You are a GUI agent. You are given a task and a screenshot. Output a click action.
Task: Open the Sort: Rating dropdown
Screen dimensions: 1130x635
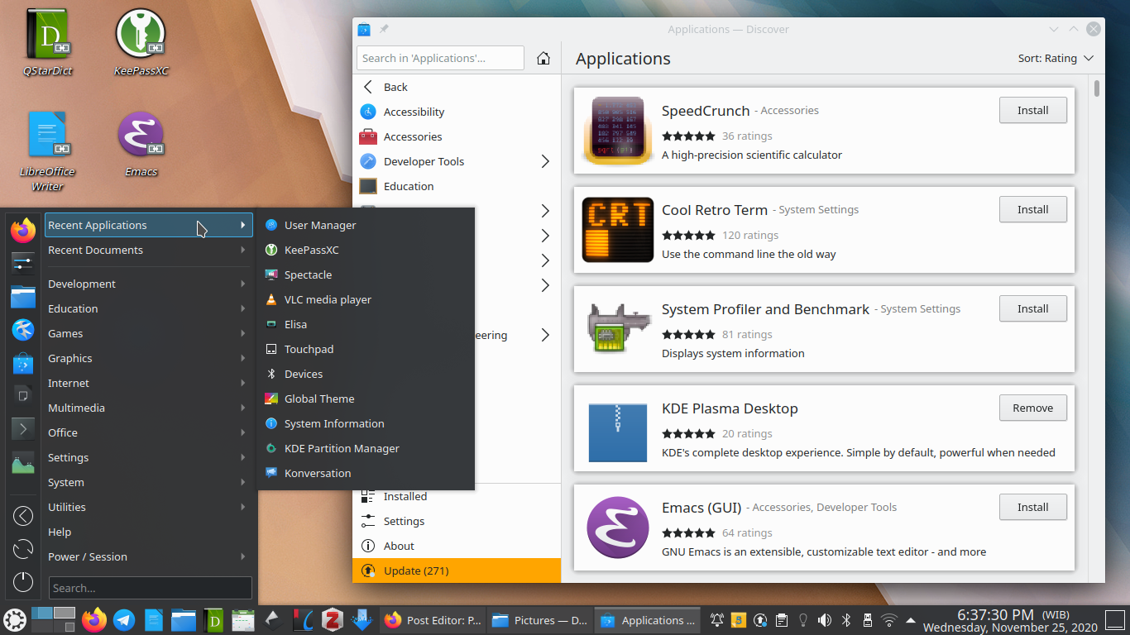tap(1056, 59)
